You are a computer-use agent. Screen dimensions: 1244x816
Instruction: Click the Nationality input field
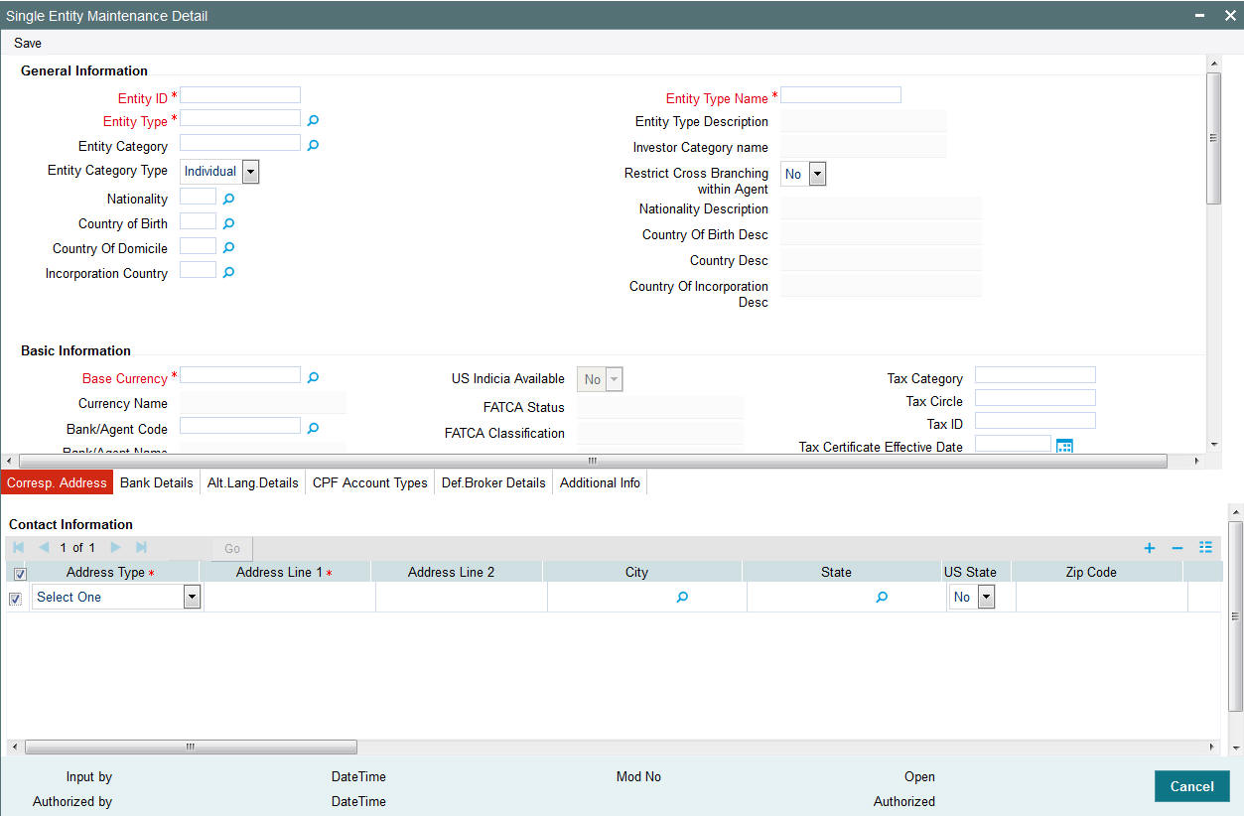[198, 197]
